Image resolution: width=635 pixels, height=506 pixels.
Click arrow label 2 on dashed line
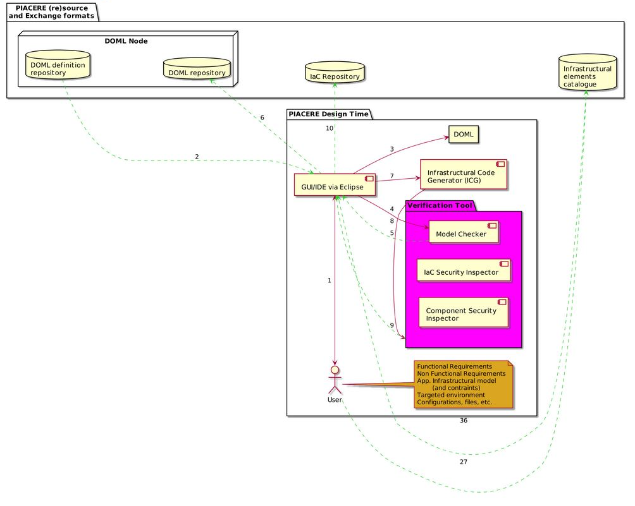[197, 157]
